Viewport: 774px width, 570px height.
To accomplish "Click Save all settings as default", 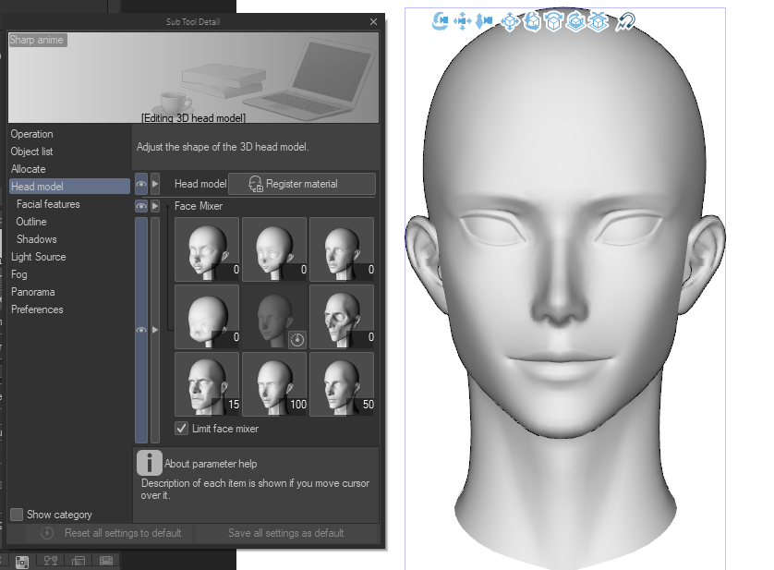I will (285, 533).
